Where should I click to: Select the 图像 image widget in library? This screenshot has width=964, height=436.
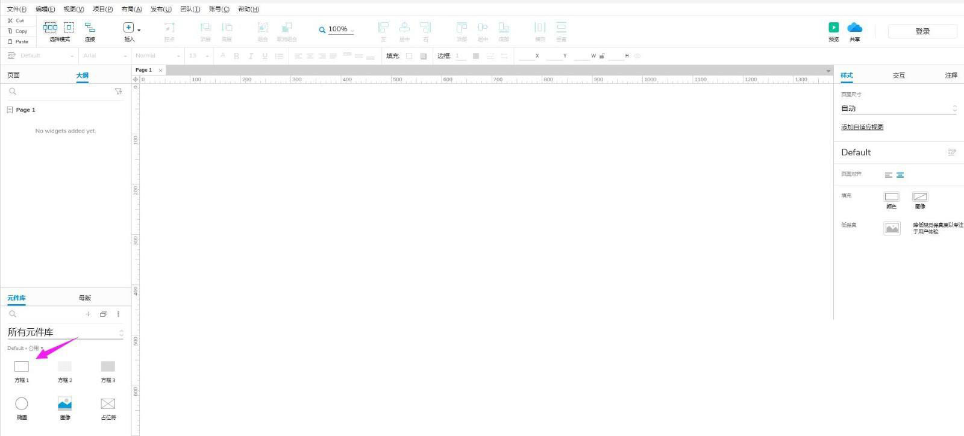coord(65,403)
